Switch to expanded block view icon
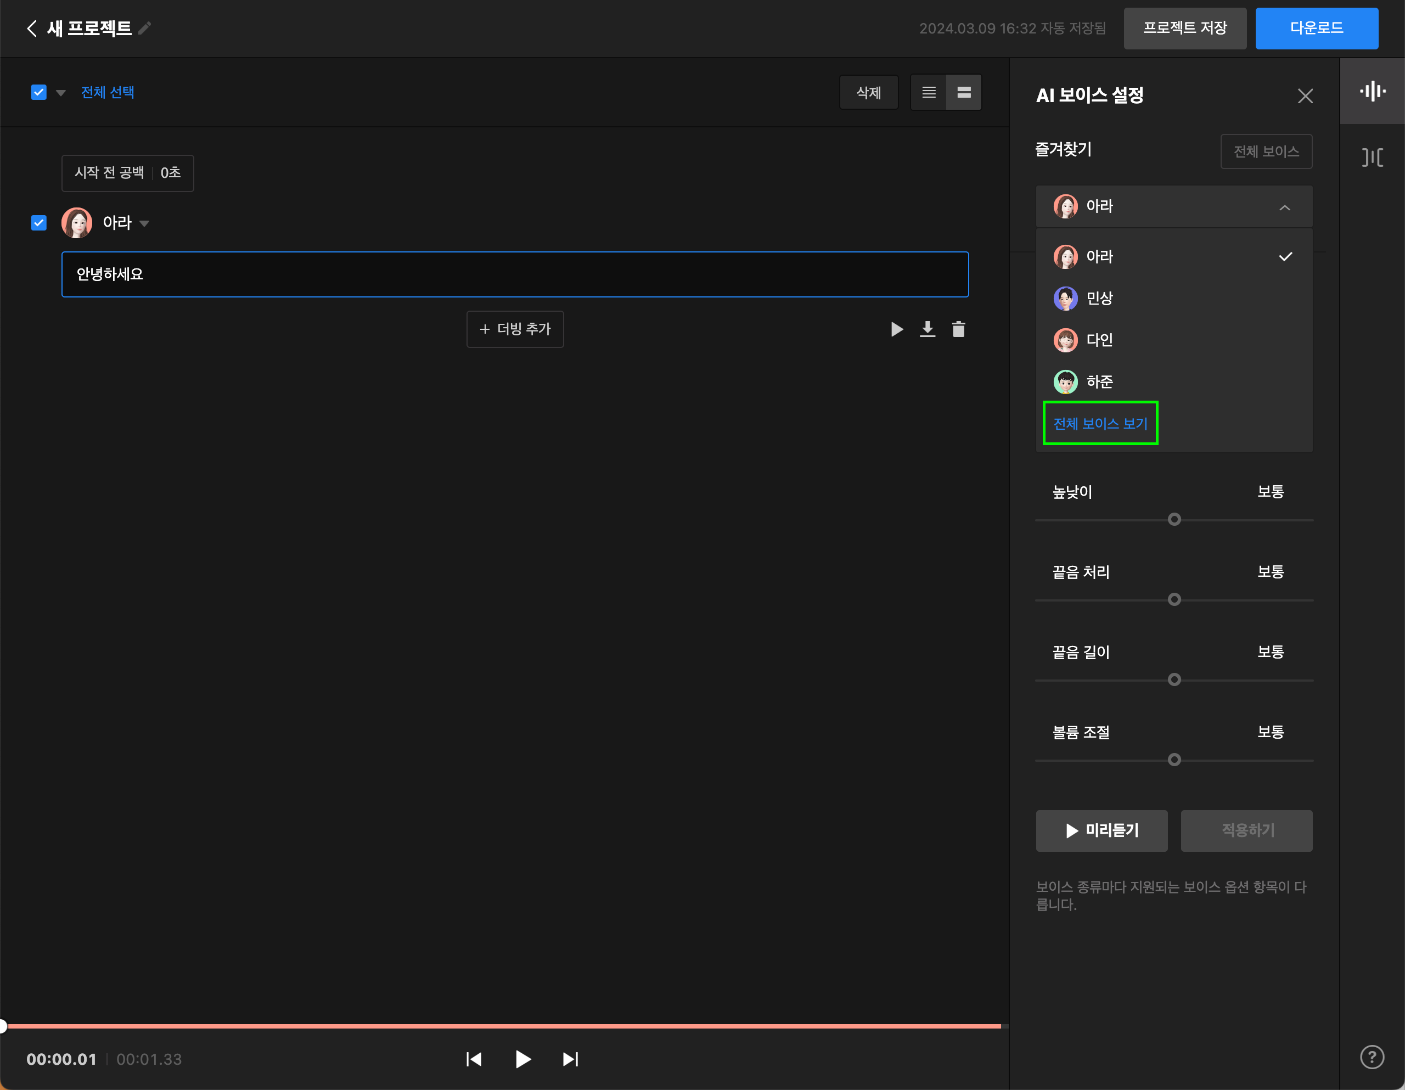Screen dimensions: 1405x1090 click(963, 93)
